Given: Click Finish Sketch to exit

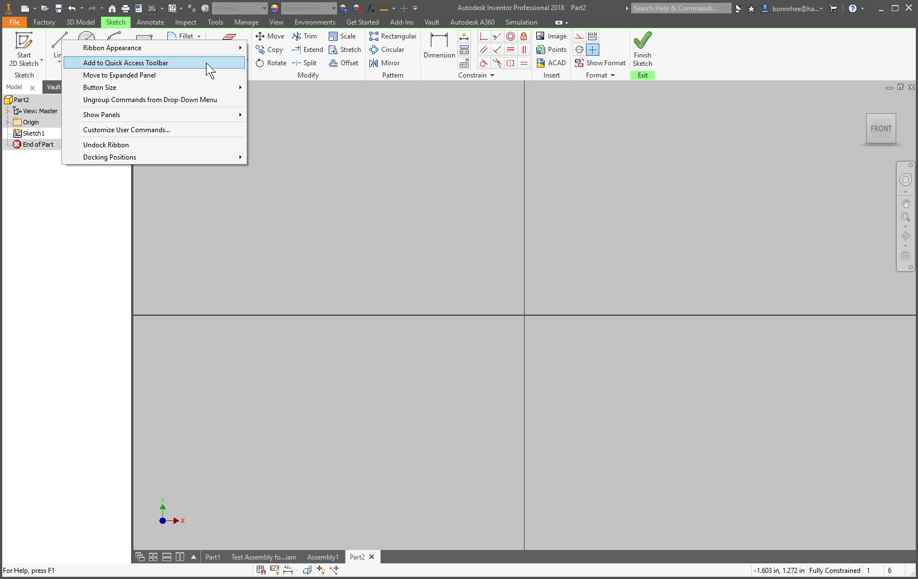Looking at the screenshot, I should 642,49.
